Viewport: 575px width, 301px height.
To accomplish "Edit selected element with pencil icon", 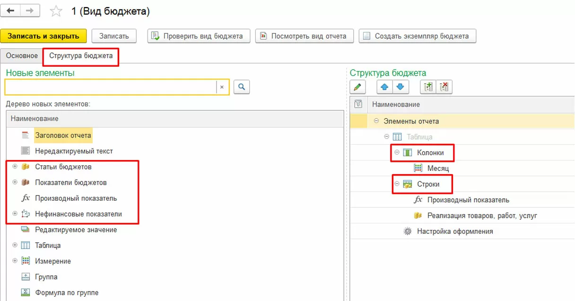I will [x=358, y=87].
